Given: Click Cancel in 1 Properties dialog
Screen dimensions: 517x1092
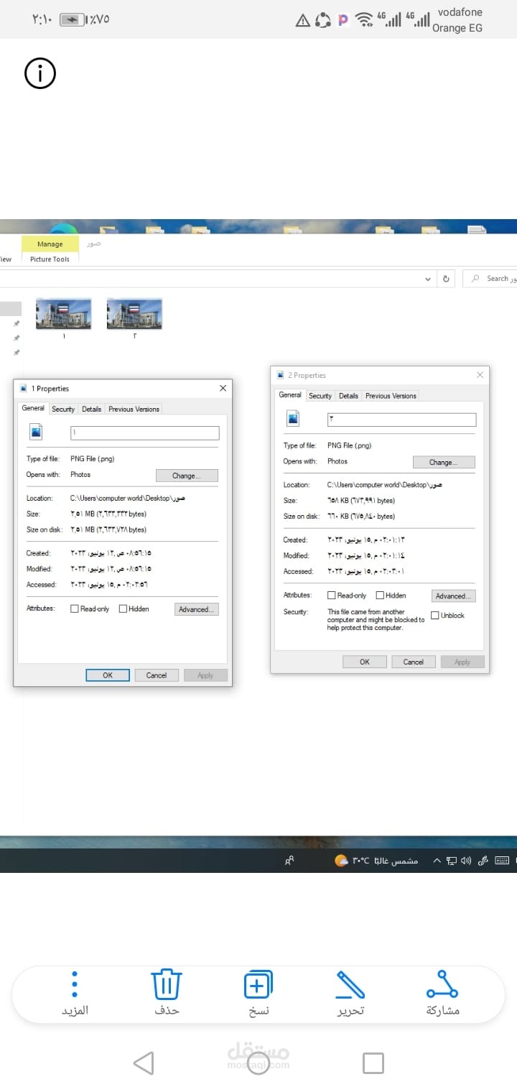Looking at the screenshot, I should click(x=157, y=675).
